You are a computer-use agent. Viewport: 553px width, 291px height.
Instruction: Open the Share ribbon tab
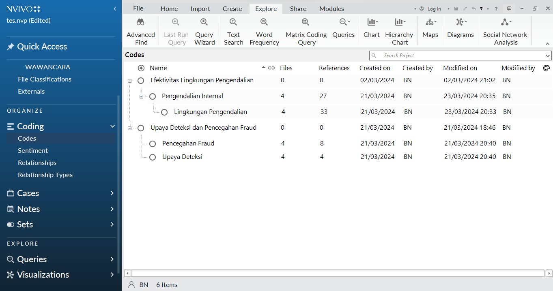point(298,9)
